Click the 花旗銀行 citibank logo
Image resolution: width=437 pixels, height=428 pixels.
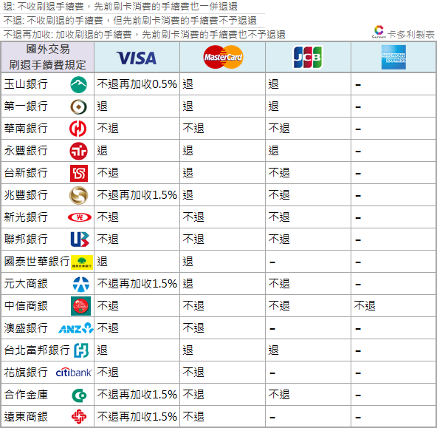coord(74,373)
